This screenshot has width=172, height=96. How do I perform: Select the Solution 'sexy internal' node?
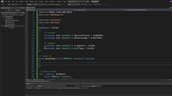[x=14, y=15]
